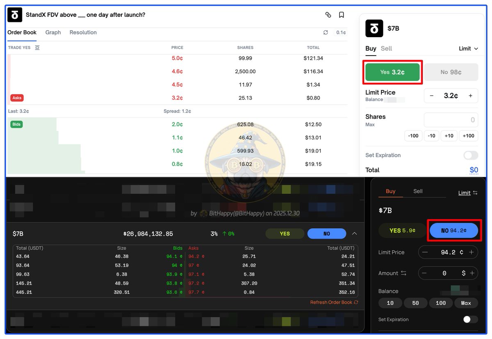Select the Buy tab in light trade panel

pos(371,48)
